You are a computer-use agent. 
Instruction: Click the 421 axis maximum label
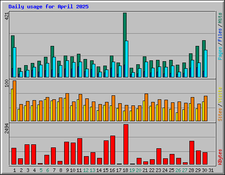7,16
